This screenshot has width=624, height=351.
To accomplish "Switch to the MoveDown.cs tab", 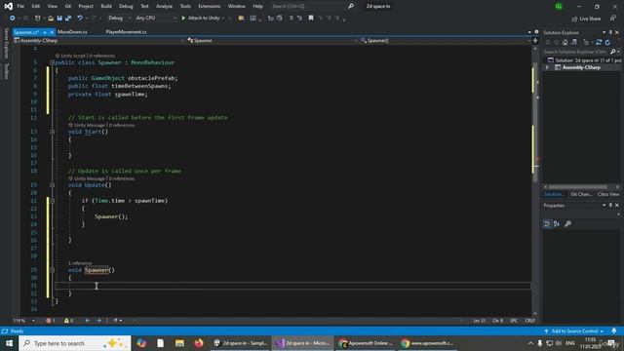I will [x=72, y=32].
